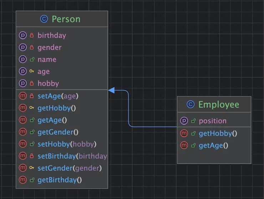The height and width of the screenshot is (199, 264).
Task: Click the setHobby(hobby) method row
Action: coord(67,144)
